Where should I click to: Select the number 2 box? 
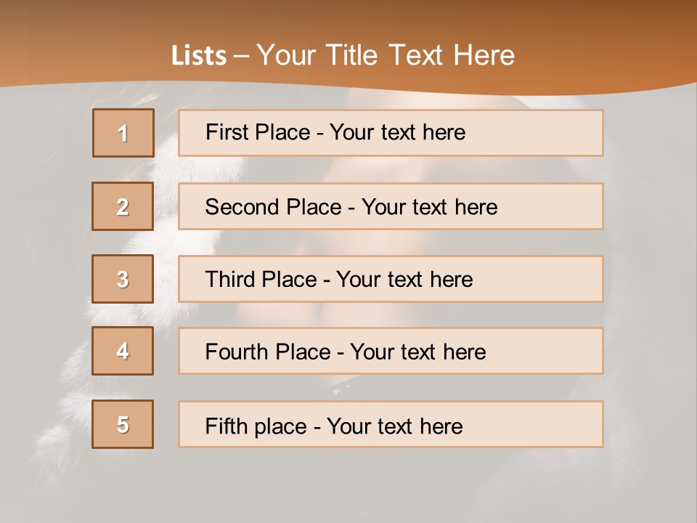pos(123,206)
